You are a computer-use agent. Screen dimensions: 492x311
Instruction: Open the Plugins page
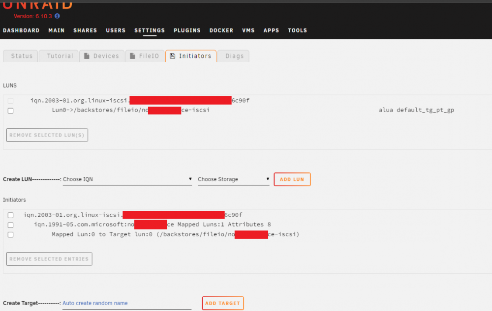tap(187, 30)
